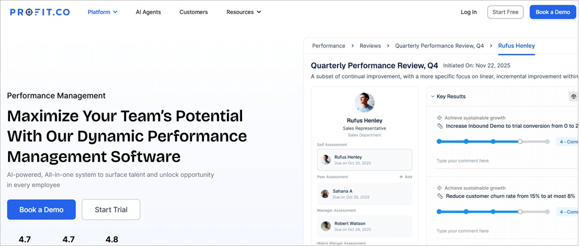This screenshot has width=579, height=246.
Task: Click Rufus Henley self-assessment avatar icon
Action: coord(326,159)
